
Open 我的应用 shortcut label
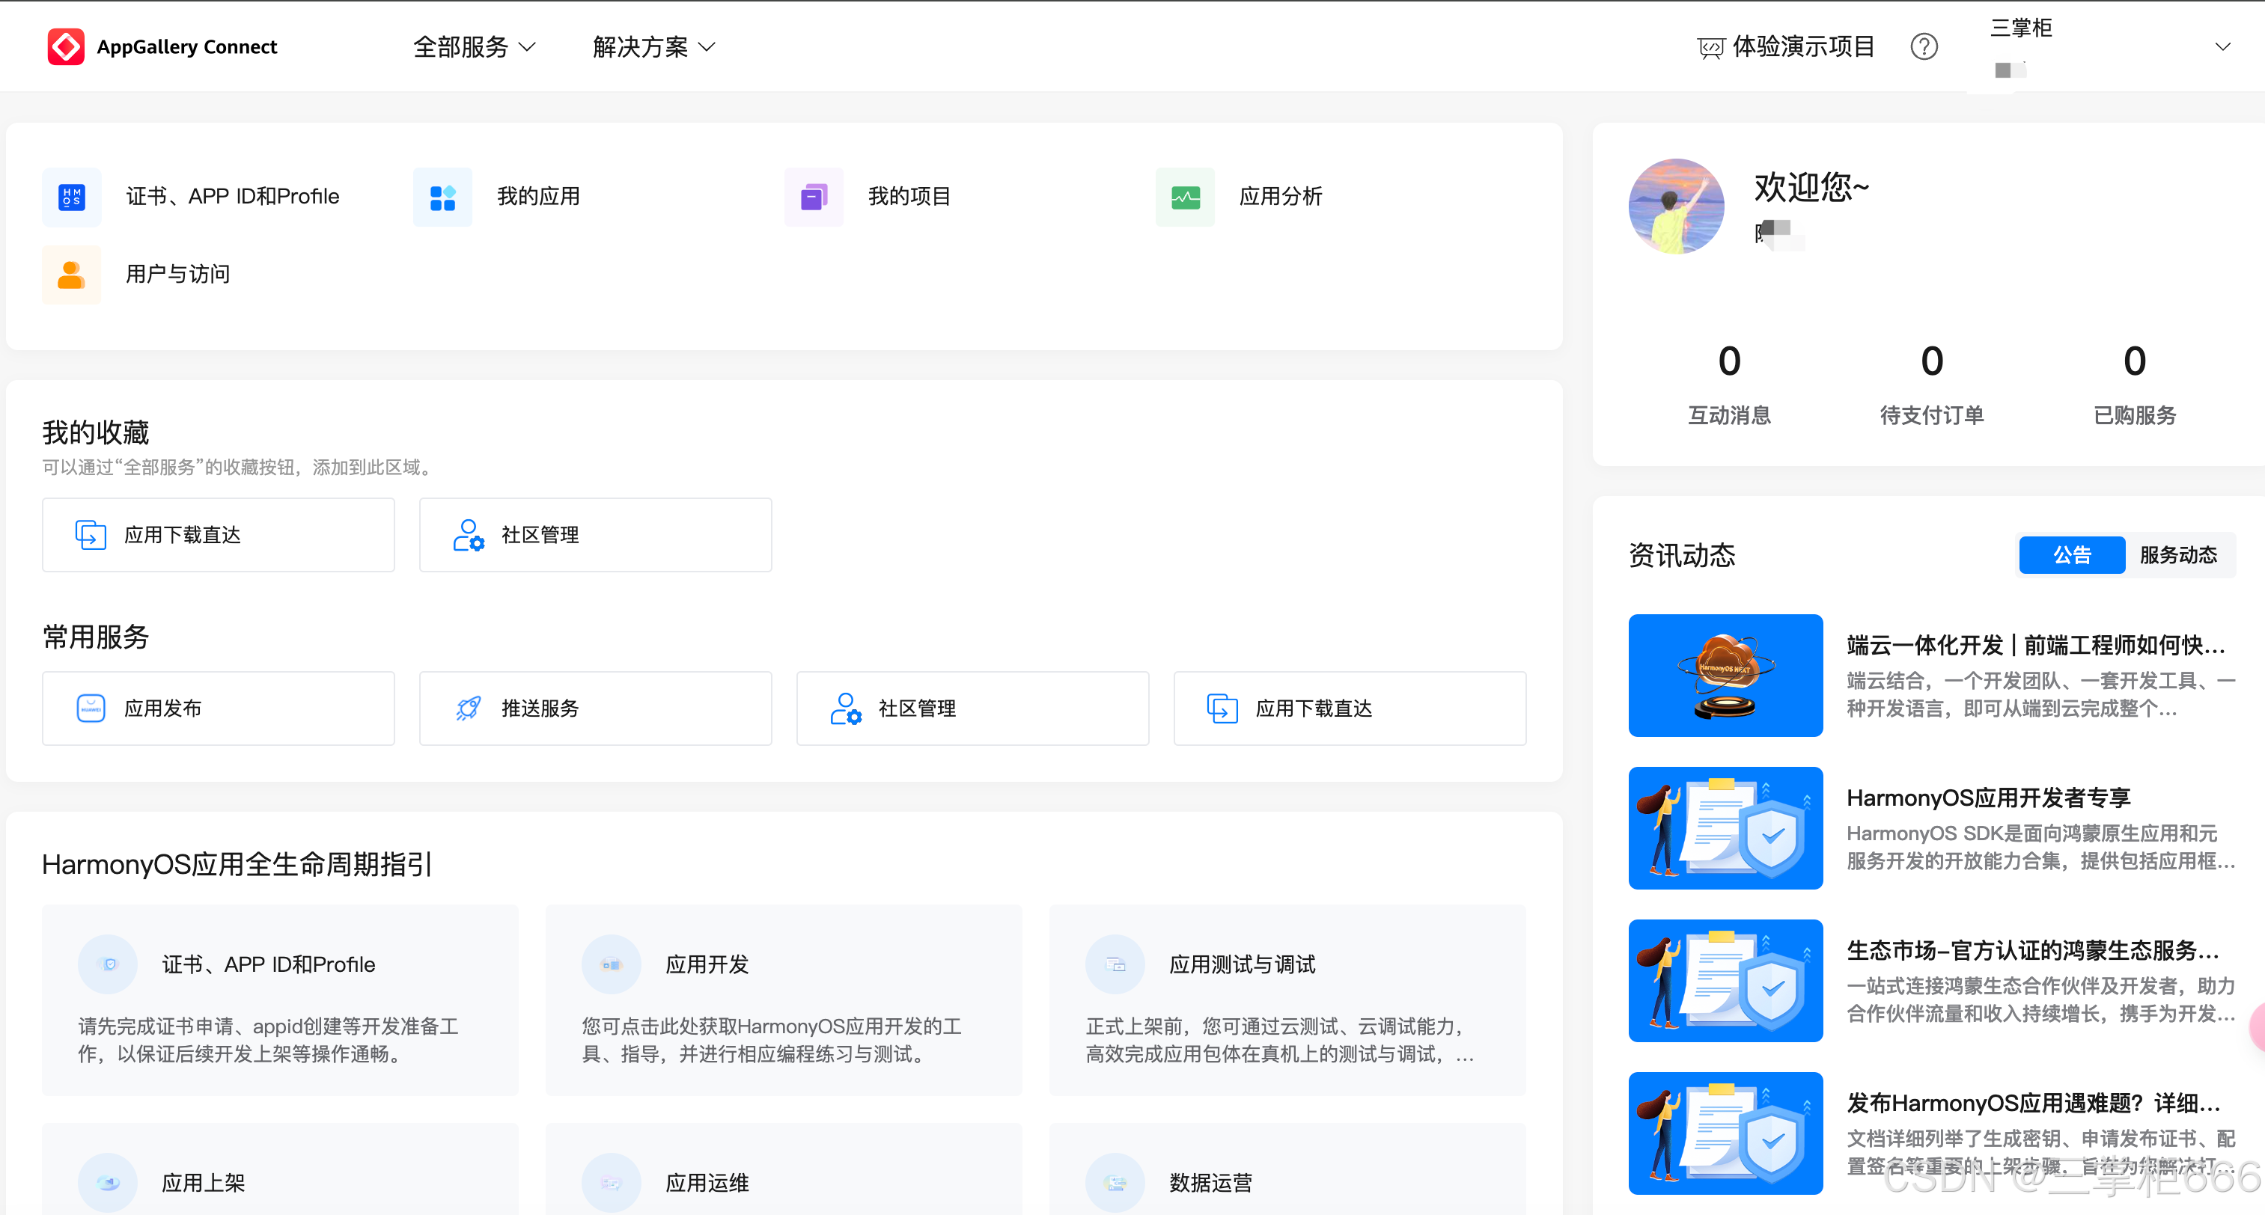tap(539, 197)
